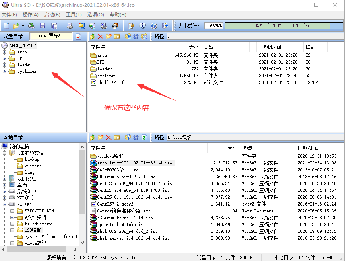Expand the FileHistory folder node
Screen dimensions: 345x261
[x=12, y=224]
